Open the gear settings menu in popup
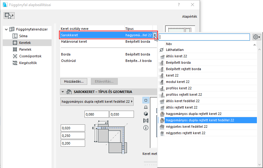Image resolution: width=263 pixels, height=168 pixels. pyautogui.click(x=257, y=37)
